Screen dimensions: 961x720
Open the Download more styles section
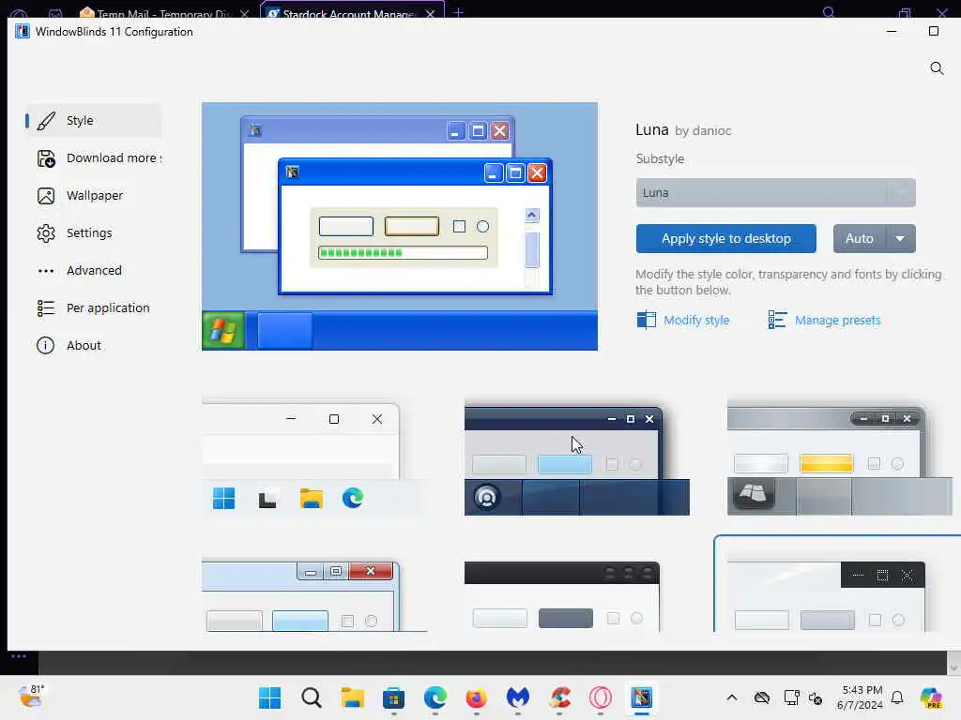point(94,157)
